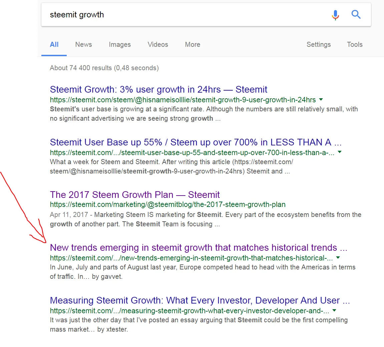The width and height of the screenshot is (384, 347).
Task: Switch to the Videos tab
Action: [x=158, y=44]
